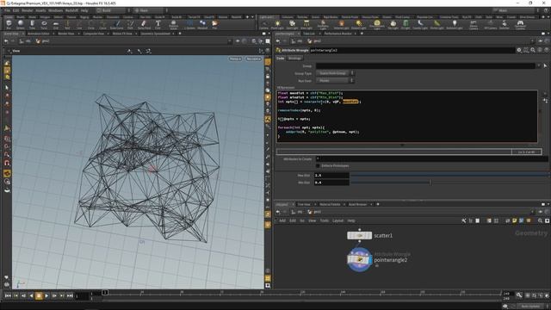Add an Ambient Light from shelf
Screen dimensions: 551x310
click(x=454, y=24)
